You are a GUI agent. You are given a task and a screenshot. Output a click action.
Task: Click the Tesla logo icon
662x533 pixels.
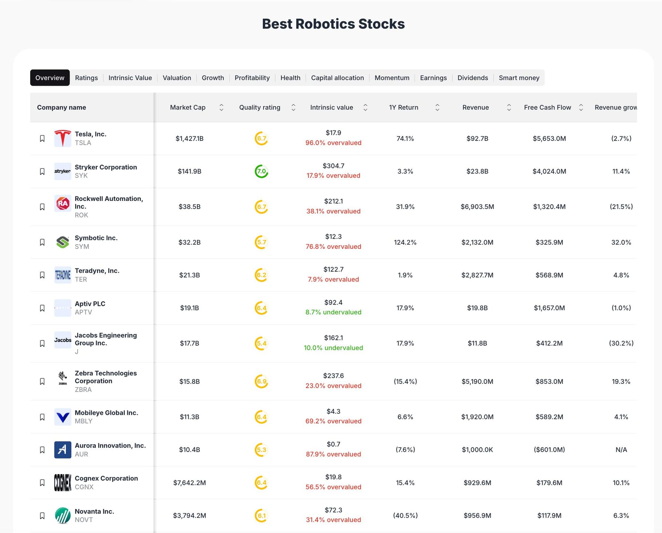click(x=63, y=138)
